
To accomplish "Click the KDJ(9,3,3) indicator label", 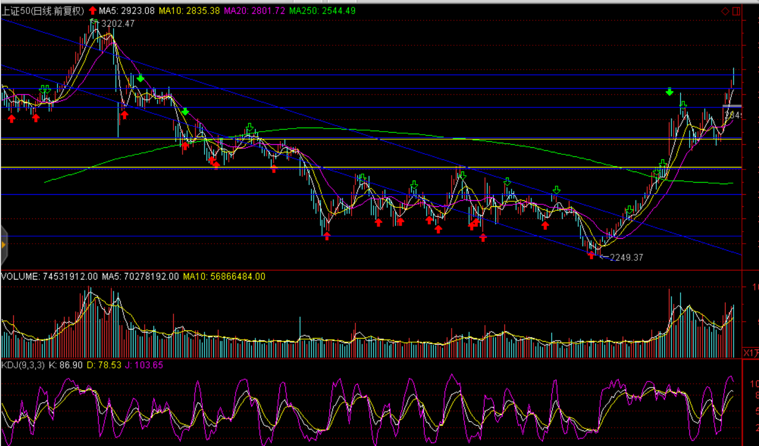I will (23, 365).
